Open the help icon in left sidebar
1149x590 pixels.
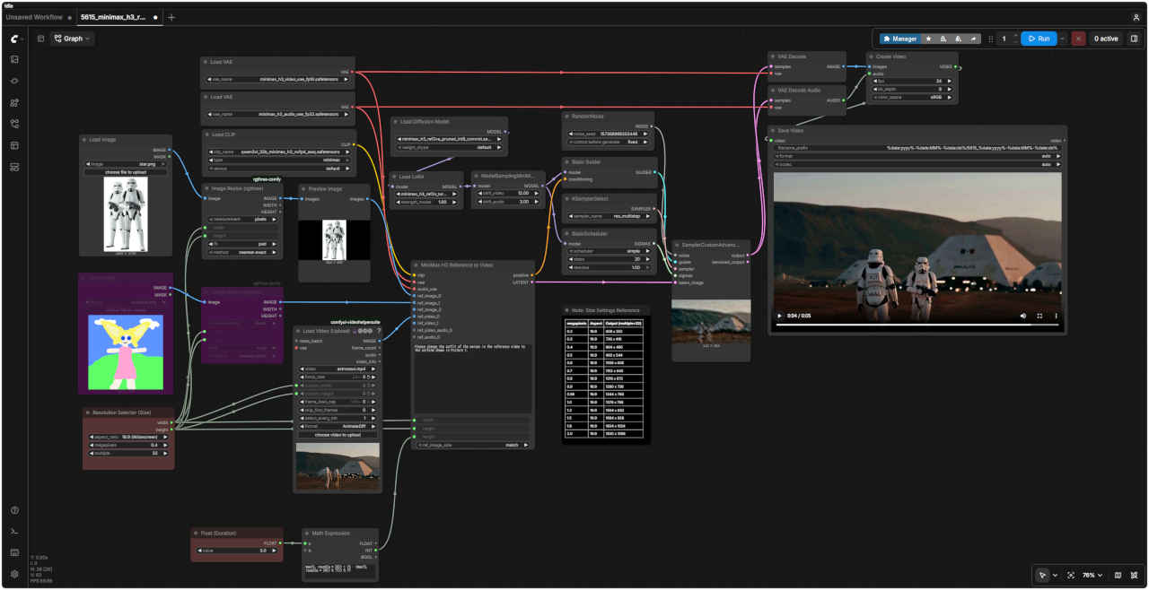coord(14,510)
